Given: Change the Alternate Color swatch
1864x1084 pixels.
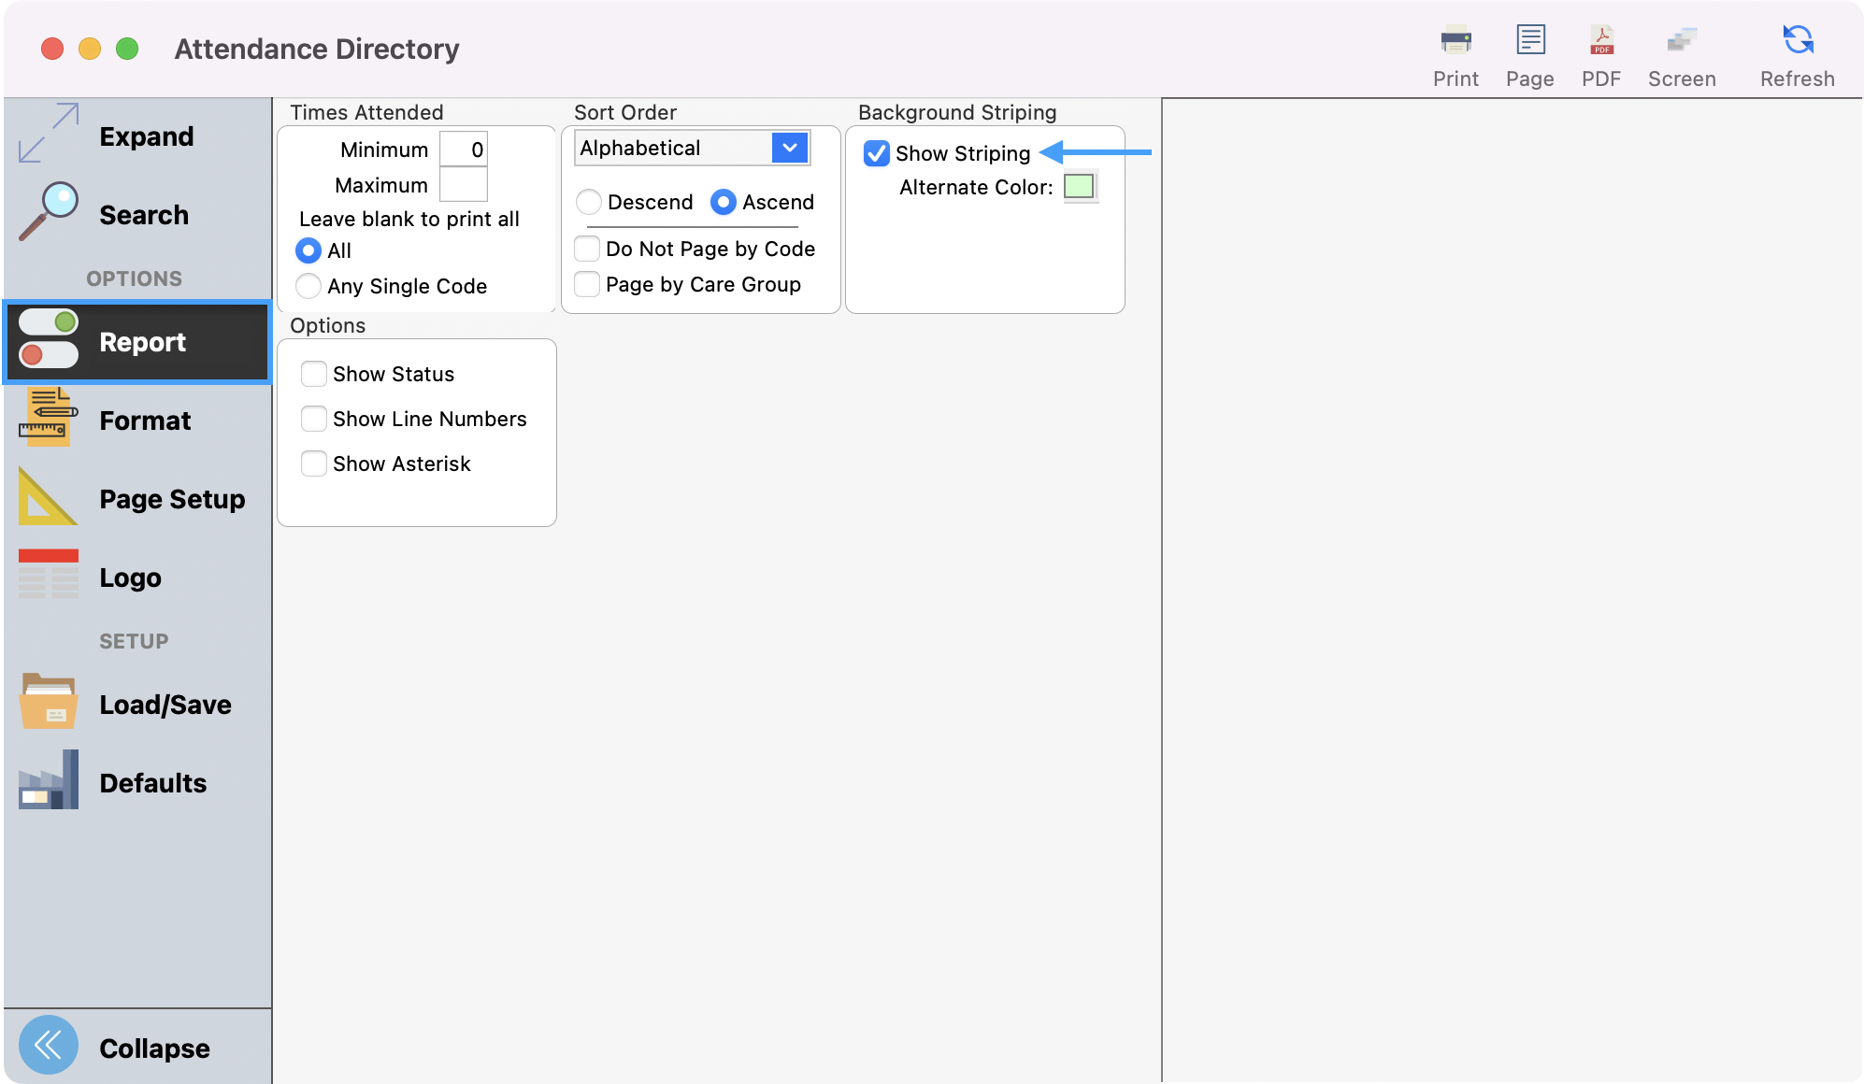Looking at the screenshot, I should pyautogui.click(x=1080, y=186).
